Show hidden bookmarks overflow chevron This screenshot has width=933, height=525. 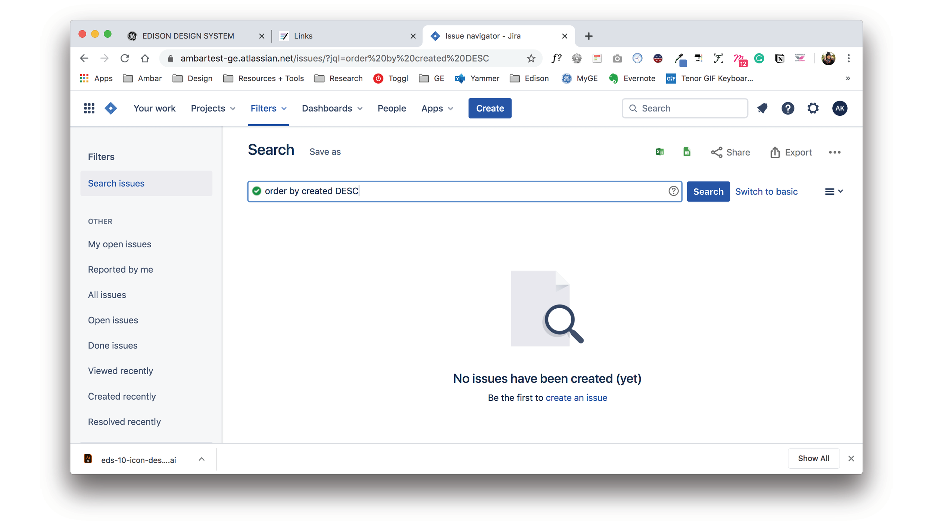tap(848, 78)
